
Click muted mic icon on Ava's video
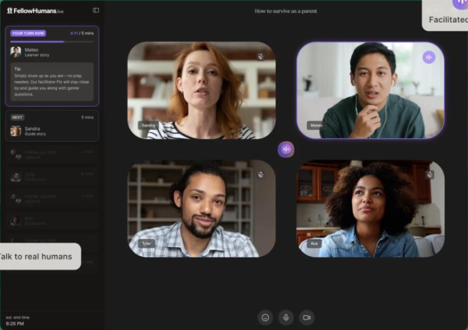(x=430, y=175)
